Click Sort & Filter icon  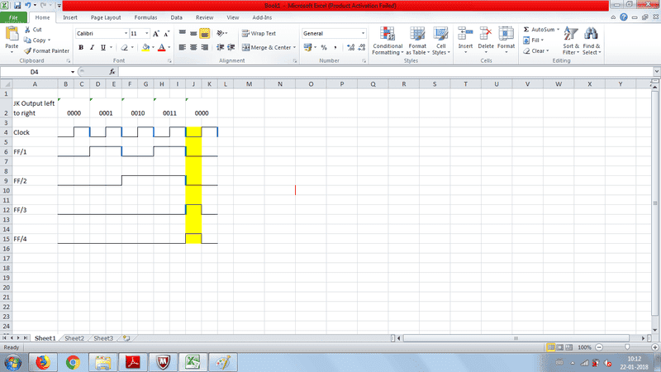571,40
